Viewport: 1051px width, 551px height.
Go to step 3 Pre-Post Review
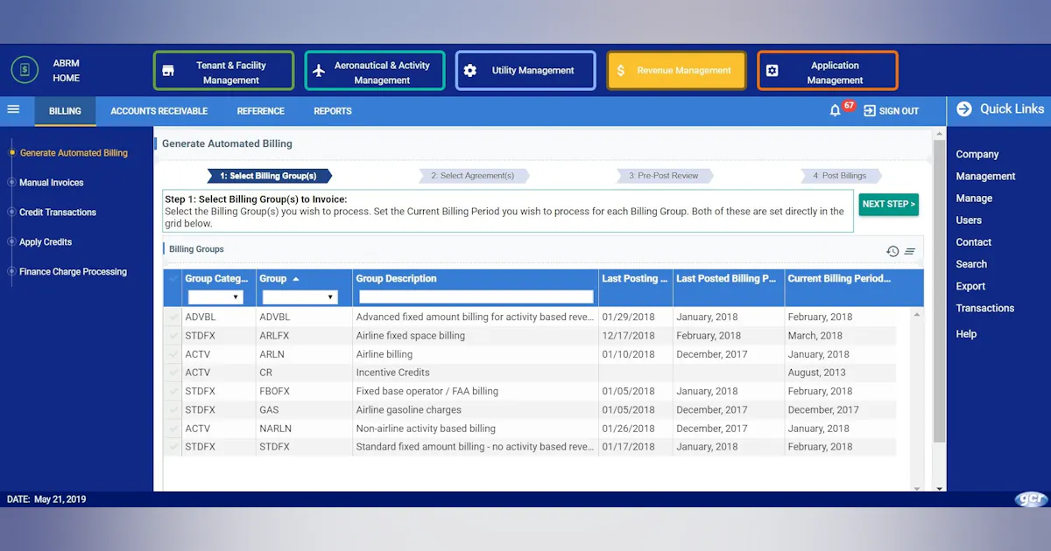tap(664, 176)
